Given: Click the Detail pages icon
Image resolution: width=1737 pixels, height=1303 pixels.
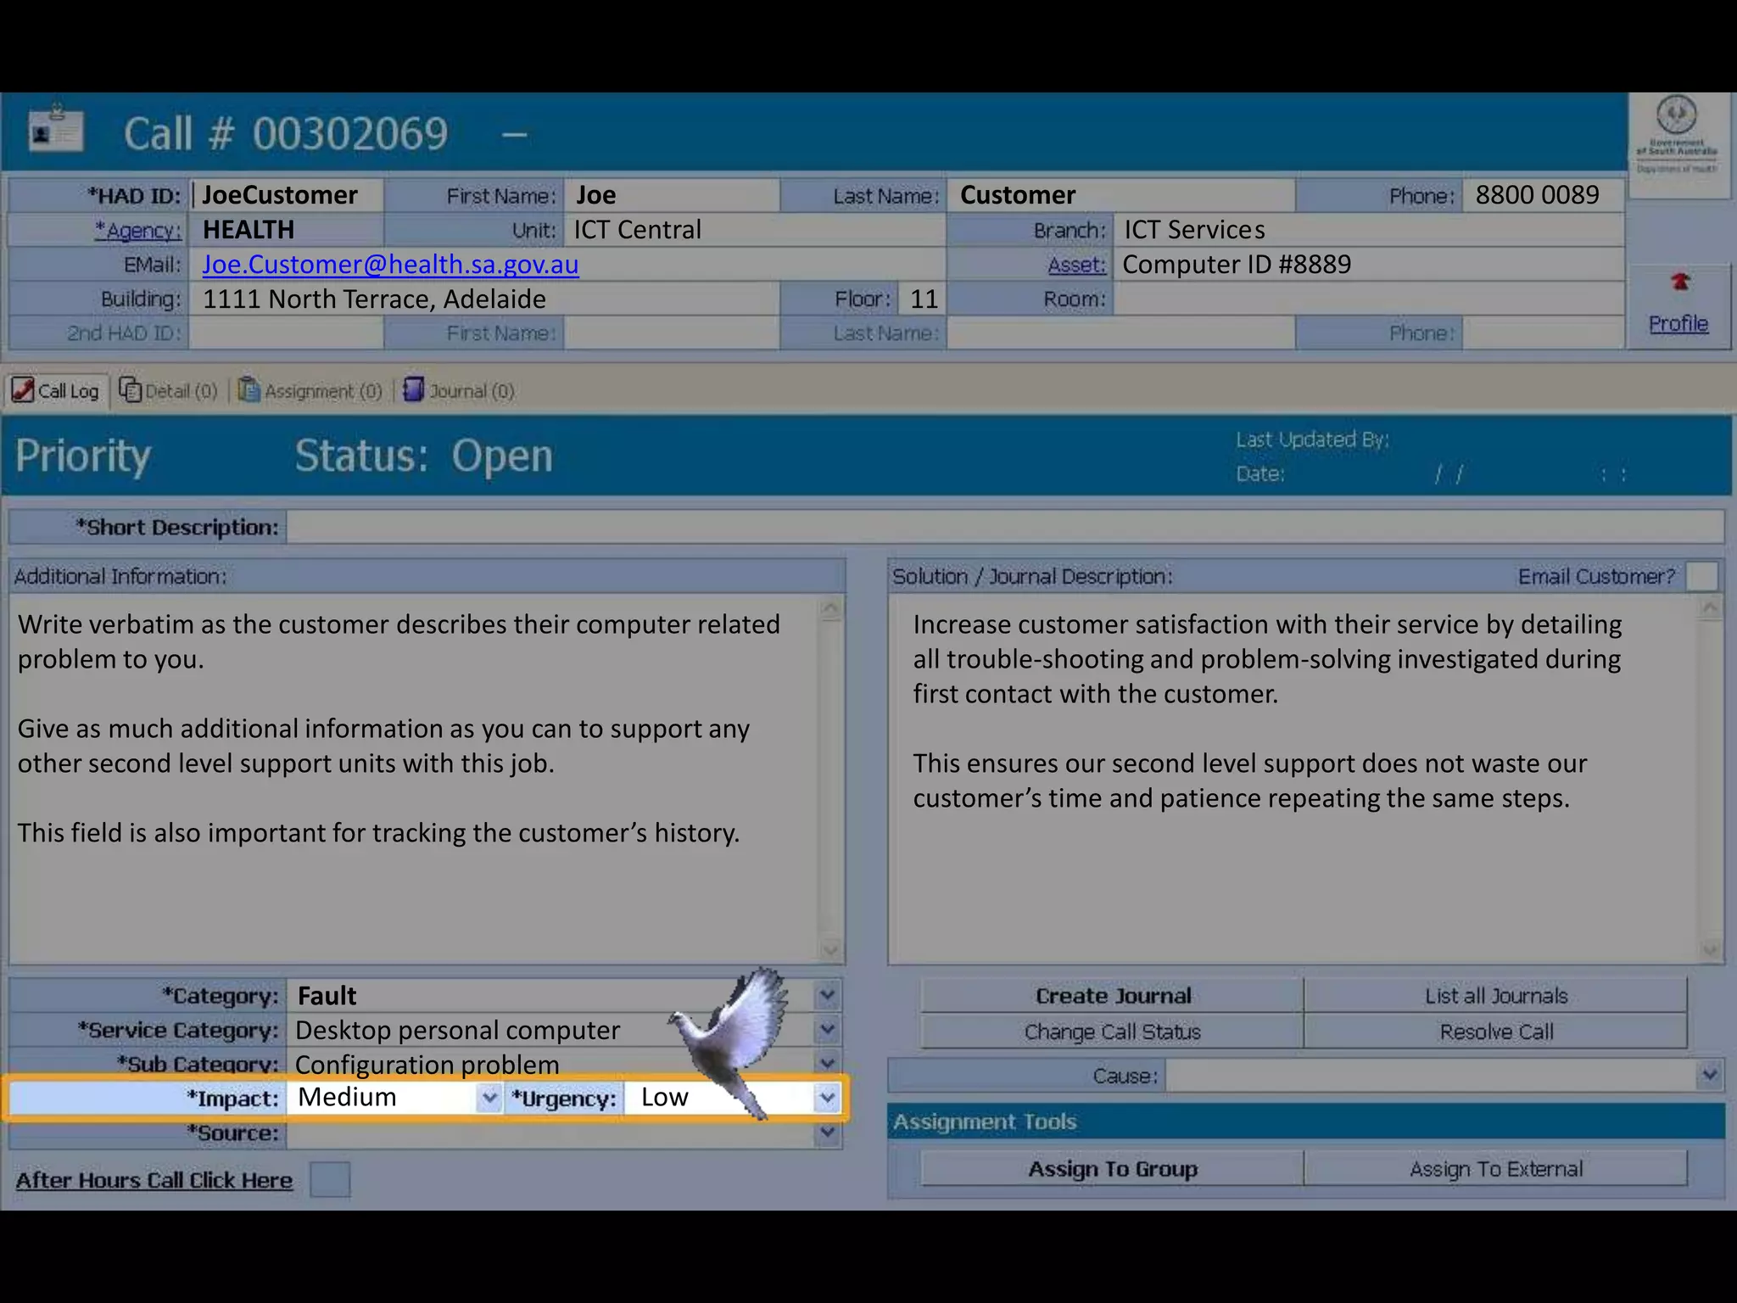Looking at the screenshot, I should click(x=130, y=390).
